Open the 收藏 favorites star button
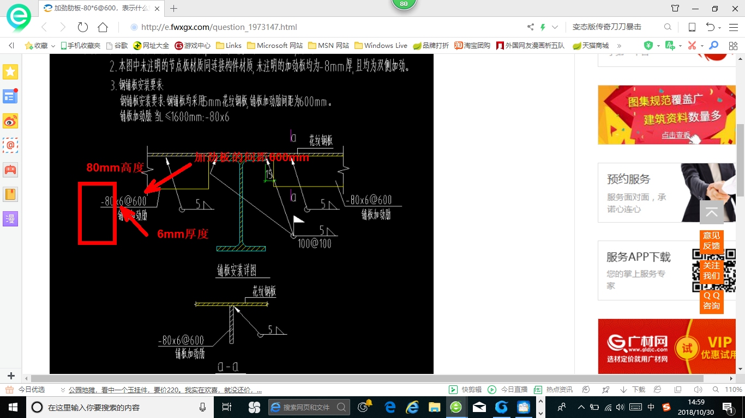Image resolution: width=745 pixels, height=418 pixels. [x=36, y=46]
